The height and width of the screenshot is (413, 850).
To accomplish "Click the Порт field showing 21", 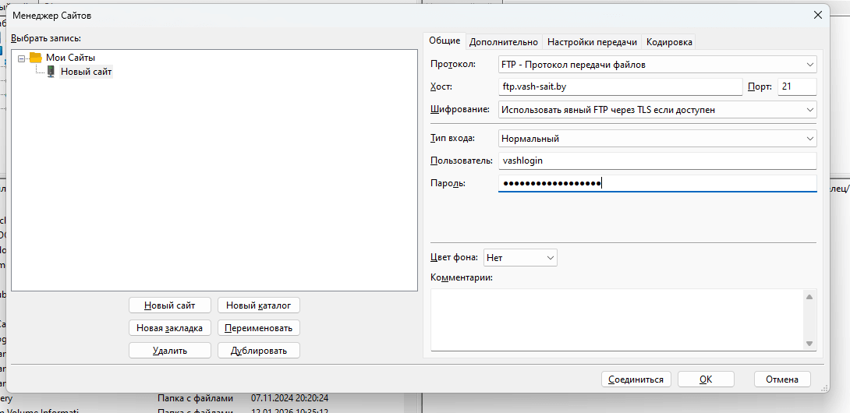I will tap(796, 86).
